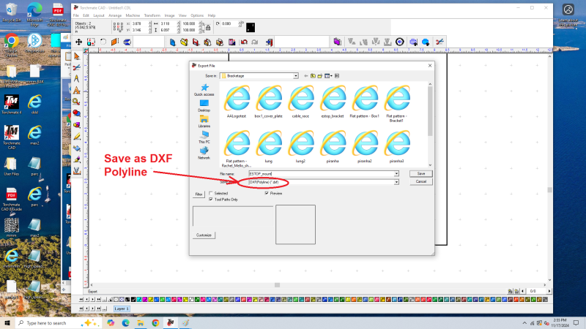Select the magnifier zoom tool
586x329 pixels.
tap(77, 102)
